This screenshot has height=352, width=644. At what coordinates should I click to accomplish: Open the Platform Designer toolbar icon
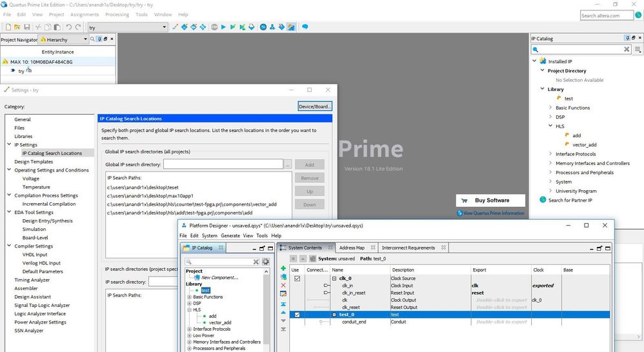(x=292, y=27)
